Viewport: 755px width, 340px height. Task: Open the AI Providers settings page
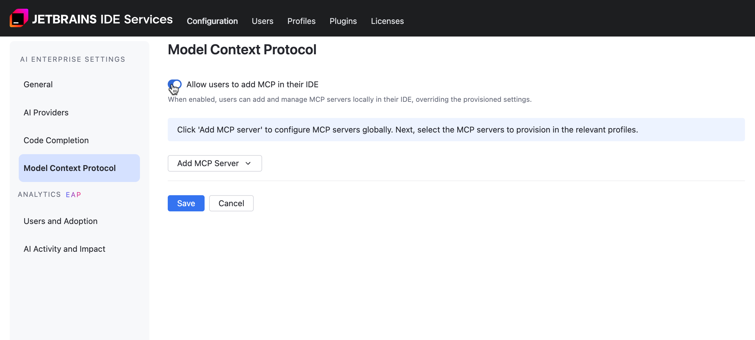coord(46,112)
